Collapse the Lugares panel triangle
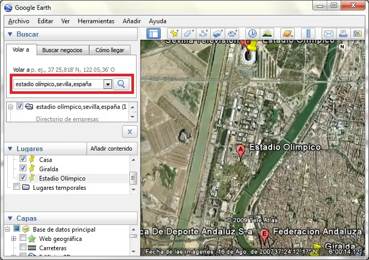This screenshot has width=369, height=260. [10, 149]
